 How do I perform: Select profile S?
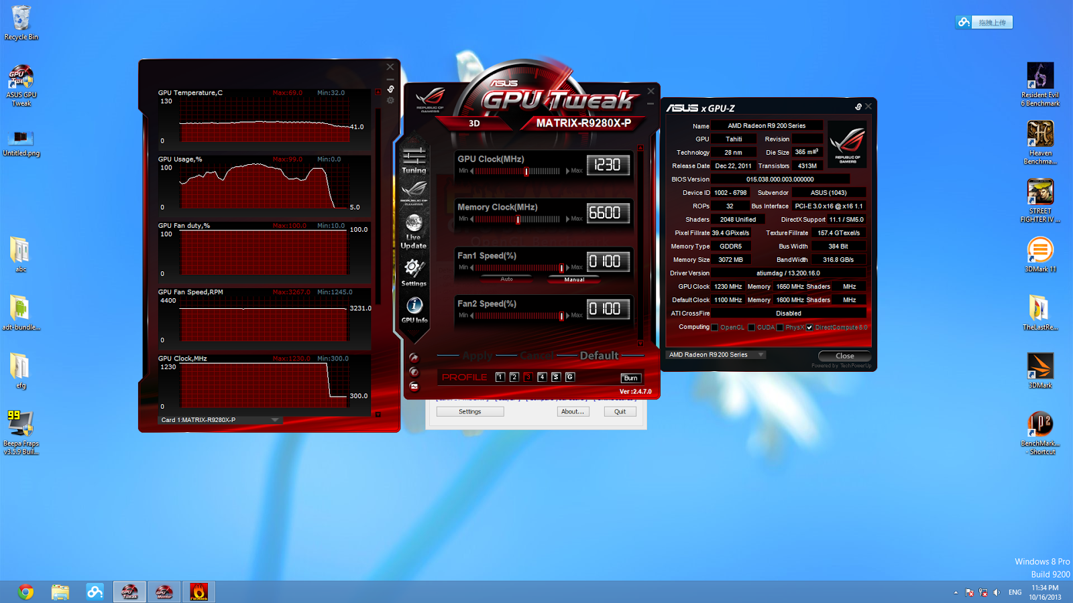tap(556, 377)
